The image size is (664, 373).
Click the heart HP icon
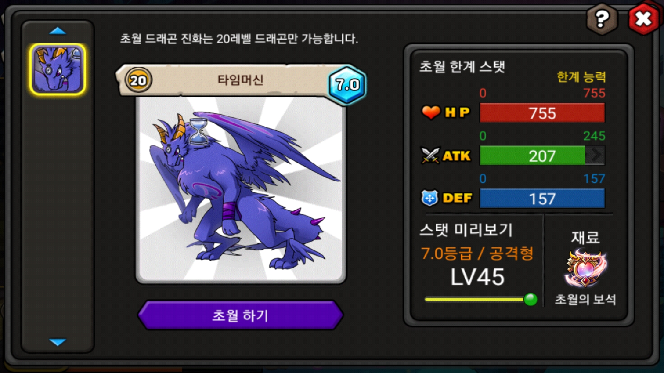tap(431, 112)
